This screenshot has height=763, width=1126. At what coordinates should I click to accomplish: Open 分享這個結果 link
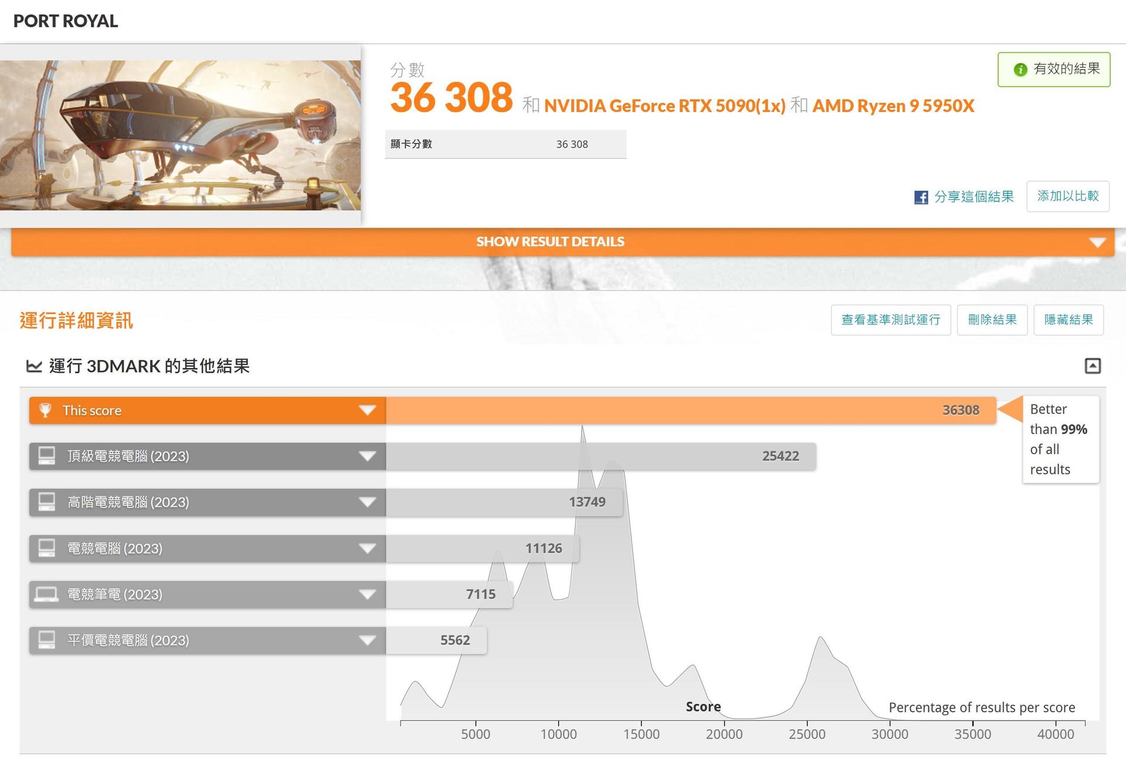pos(974,197)
